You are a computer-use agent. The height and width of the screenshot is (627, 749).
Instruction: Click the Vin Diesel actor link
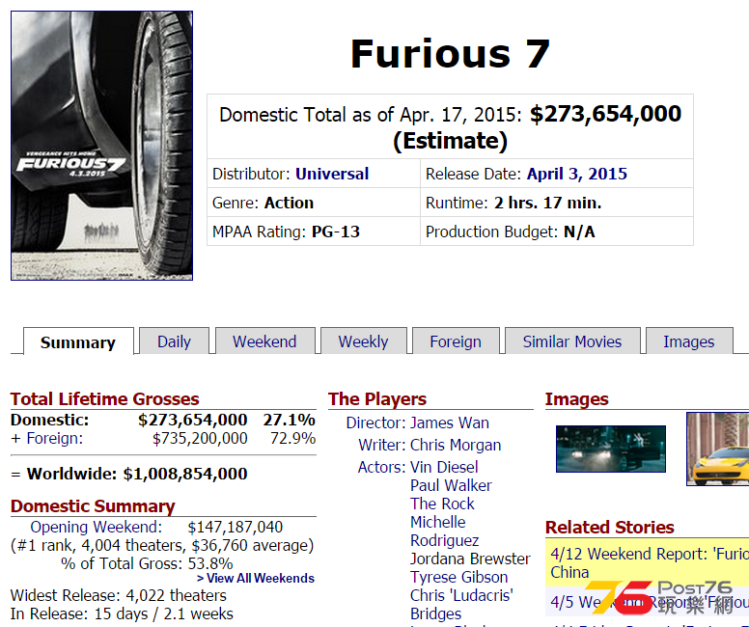(444, 467)
